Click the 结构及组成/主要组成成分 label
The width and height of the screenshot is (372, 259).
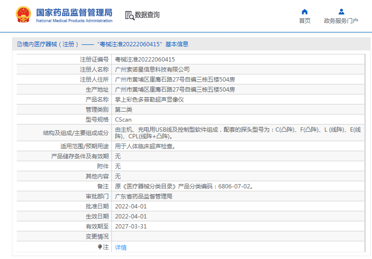[x=76, y=133]
